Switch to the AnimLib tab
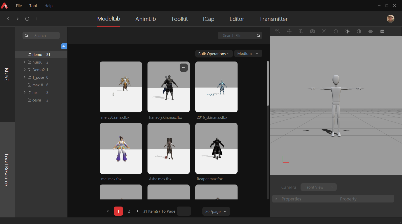This screenshot has height=224, width=402. [146, 19]
